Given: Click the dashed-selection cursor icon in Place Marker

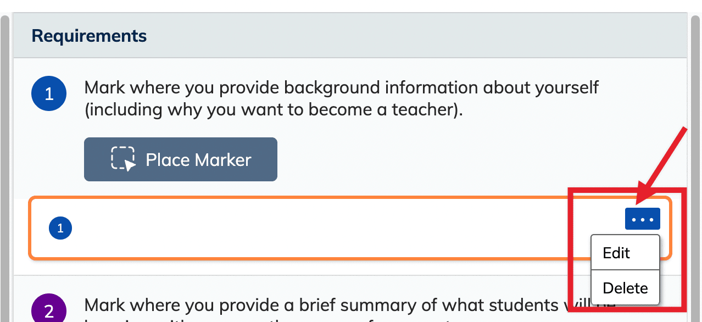Looking at the screenshot, I should tap(123, 159).
